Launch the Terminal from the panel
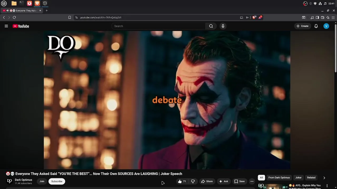Image resolution: width=337 pixels, height=189 pixels. (x=22, y=3)
